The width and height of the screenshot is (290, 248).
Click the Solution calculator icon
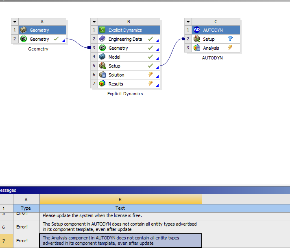(x=102, y=75)
